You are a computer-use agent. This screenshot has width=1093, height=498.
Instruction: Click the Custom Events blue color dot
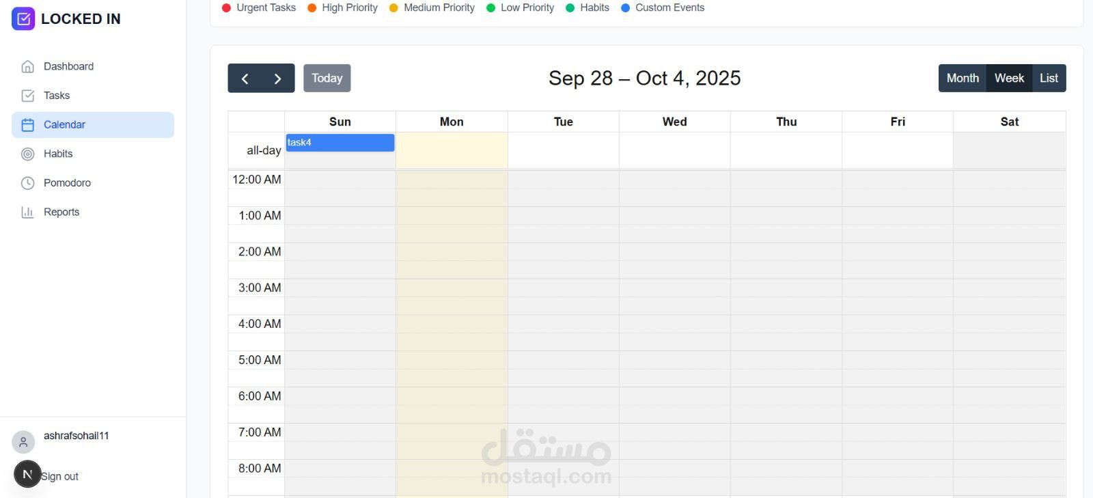625,8
